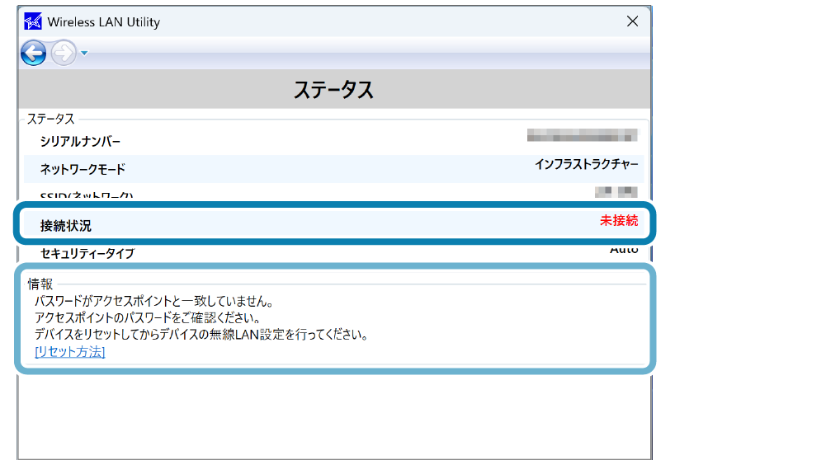
Task: Click the password mismatch message line
Action: pyautogui.click(x=153, y=302)
